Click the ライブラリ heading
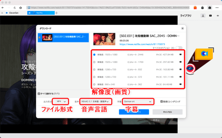 point(186,16)
